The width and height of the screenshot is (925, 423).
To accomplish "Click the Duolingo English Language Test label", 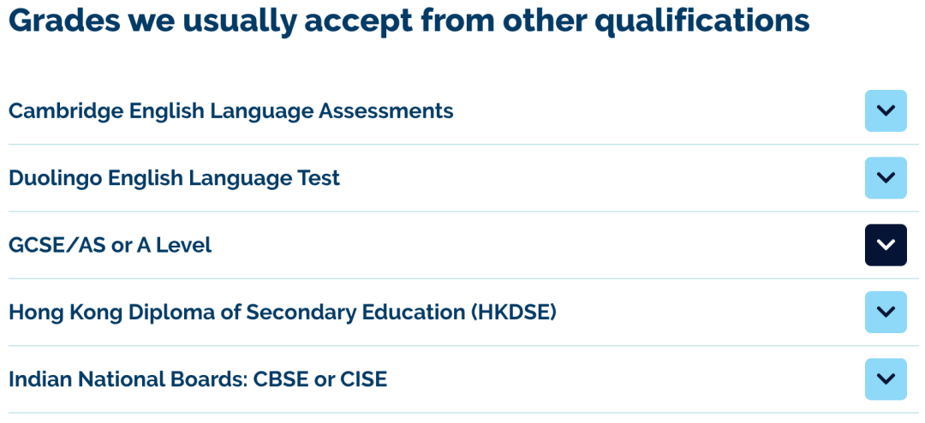I will click(174, 178).
